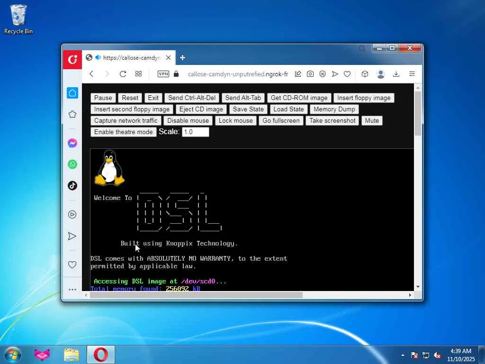The height and width of the screenshot is (364, 485).
Task: Click the horizontal scrollbar thumb
Action: tap(196, 295)
